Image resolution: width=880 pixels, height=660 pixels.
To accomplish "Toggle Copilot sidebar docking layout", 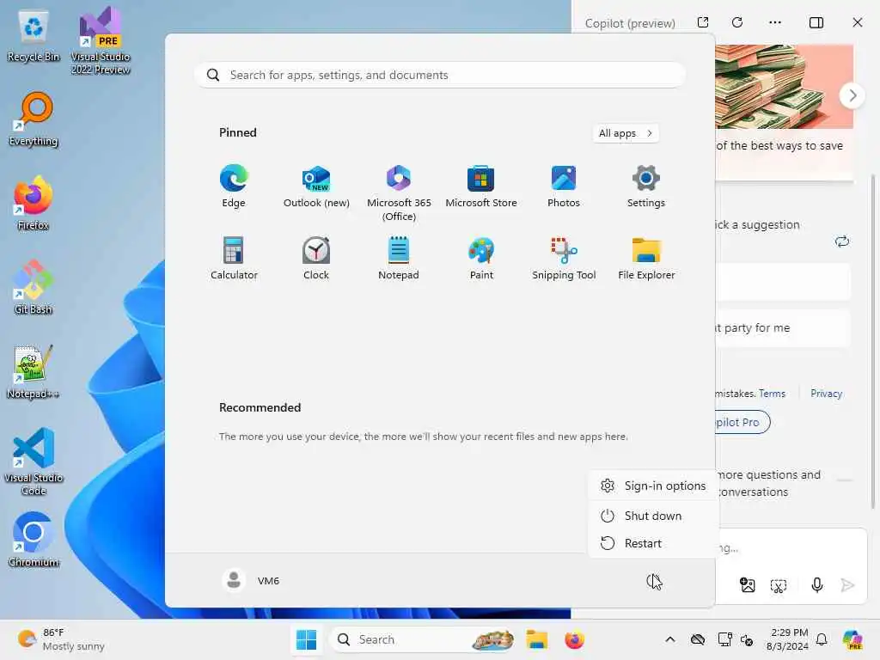I will pos(816,22).
